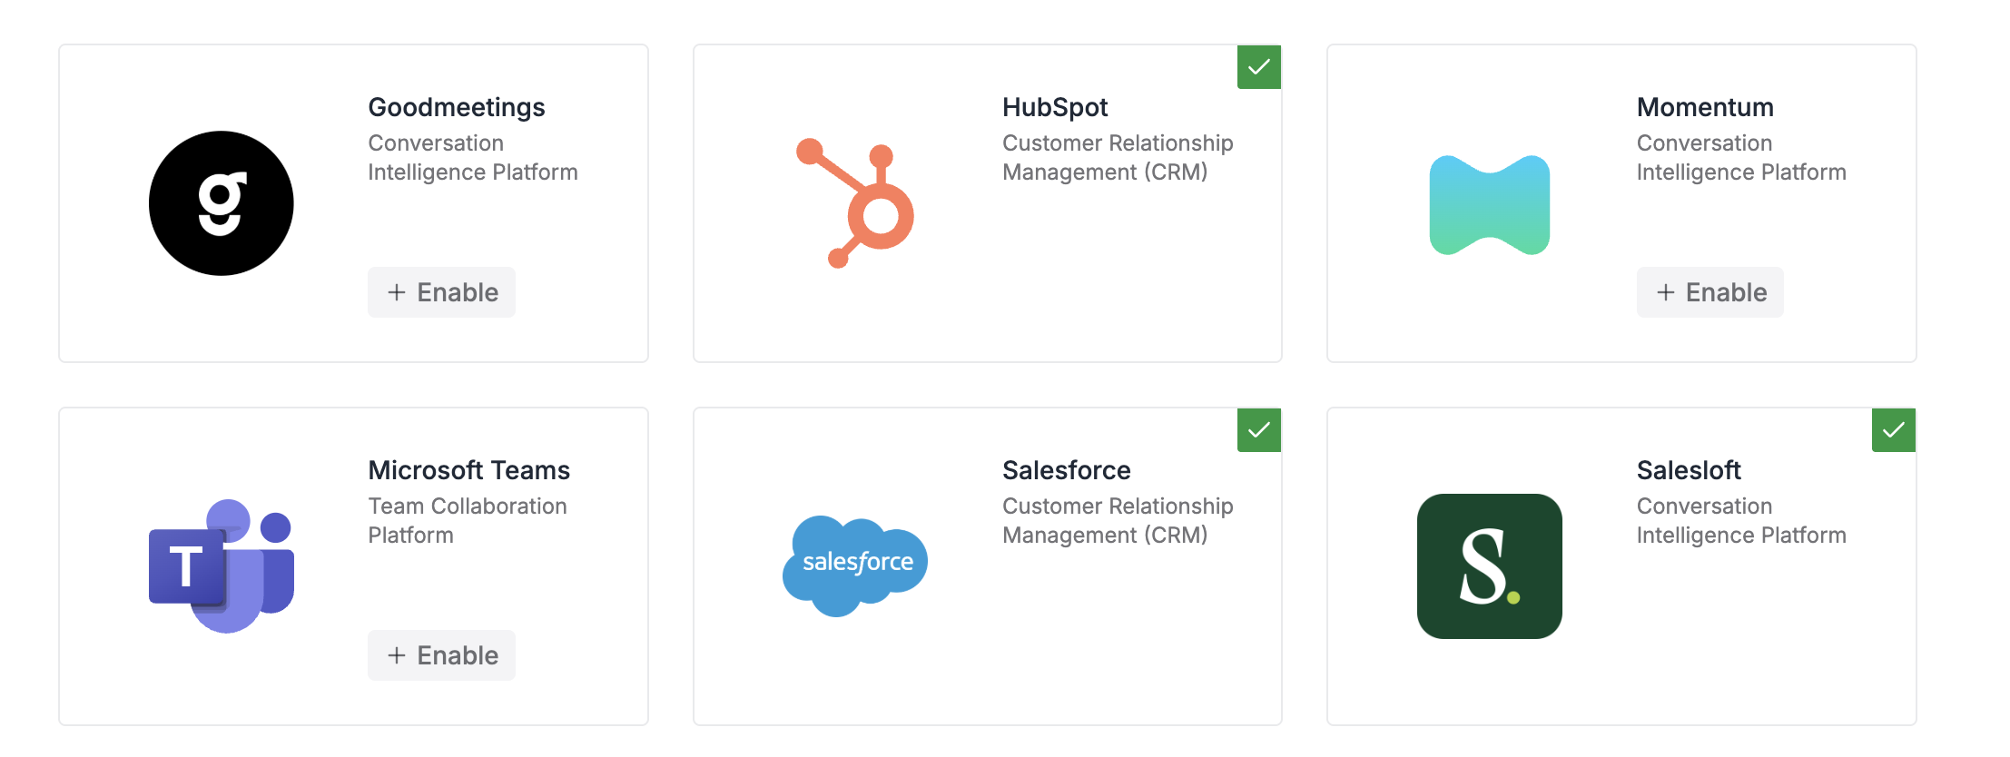The height and width of the screenshot is (757, 2010).
Task: Click the Goodmeetings black circle logo
Action: click(221, 203)
